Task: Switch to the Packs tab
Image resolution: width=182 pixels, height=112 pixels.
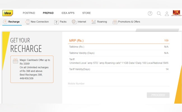Action: tap(60, 22)
